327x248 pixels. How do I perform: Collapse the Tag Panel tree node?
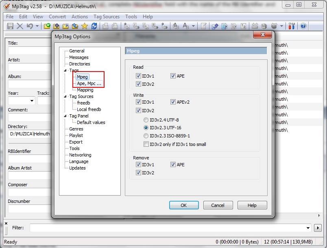[65, 116]
